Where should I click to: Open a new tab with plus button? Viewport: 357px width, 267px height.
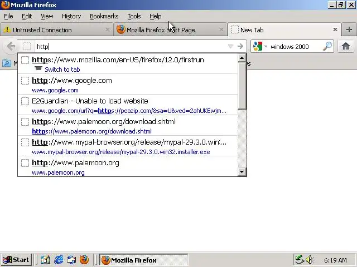349,29
